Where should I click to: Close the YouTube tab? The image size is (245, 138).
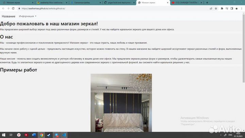coord(201,3)
